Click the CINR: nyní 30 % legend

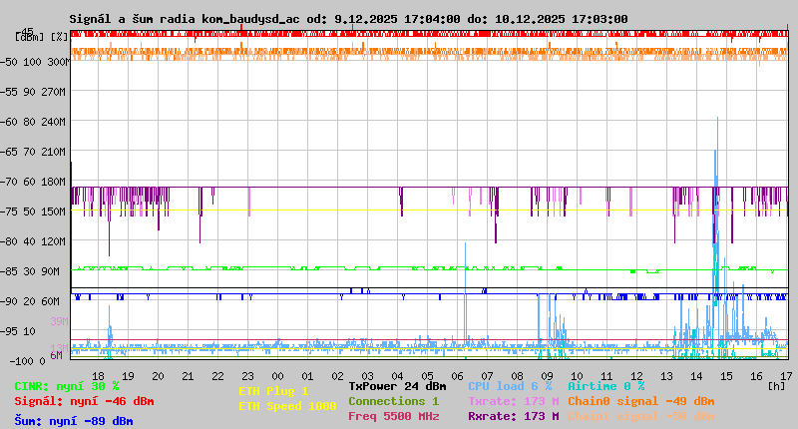pos(67,386)
